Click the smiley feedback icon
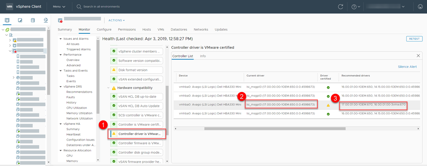 (x=420, y=7)
